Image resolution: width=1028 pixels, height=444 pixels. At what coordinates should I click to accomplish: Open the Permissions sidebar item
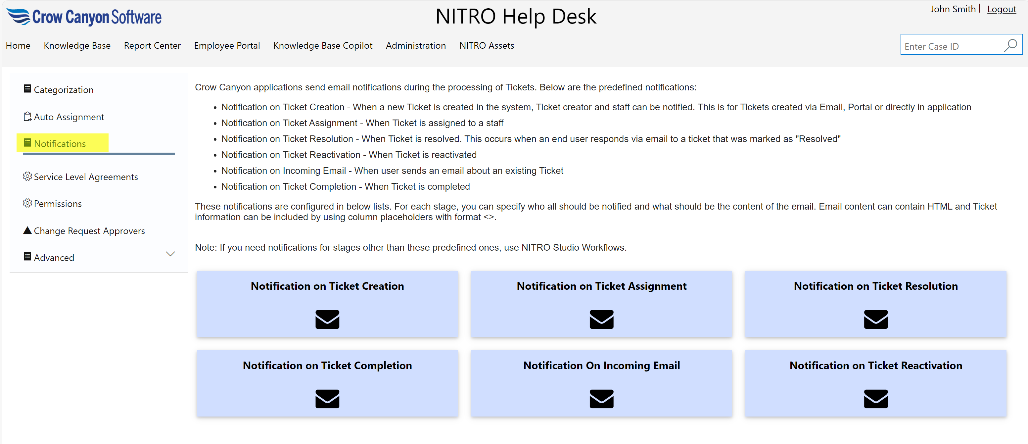click(x=58, y=204)
